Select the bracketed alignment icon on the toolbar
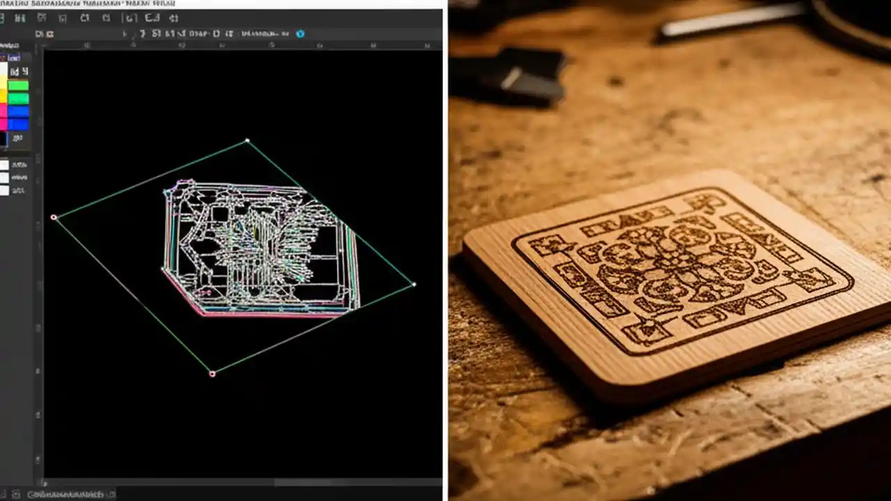Viewport: 891px width, 501px height. tap(130, 18)
